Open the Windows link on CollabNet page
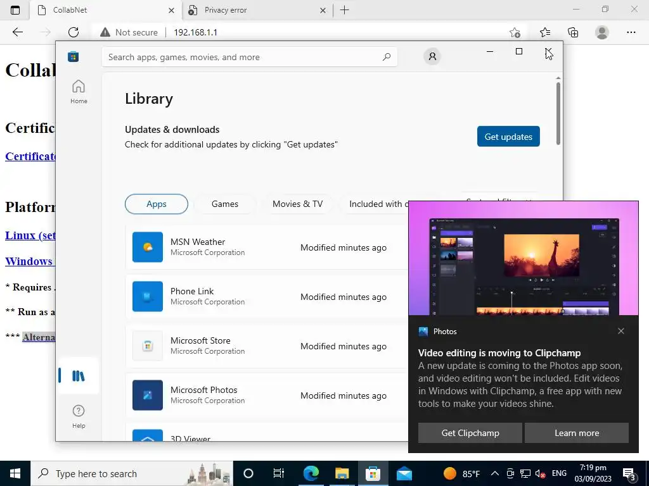This screenshot has height=486, width=649. click(x=29, y=261)
